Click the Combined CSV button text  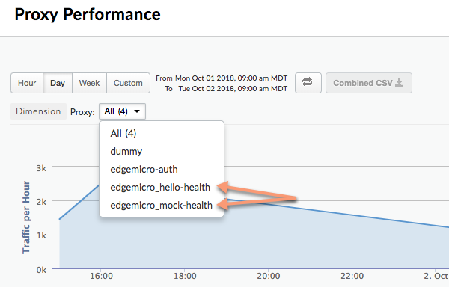pyautogui.click(x=362, y=83)
